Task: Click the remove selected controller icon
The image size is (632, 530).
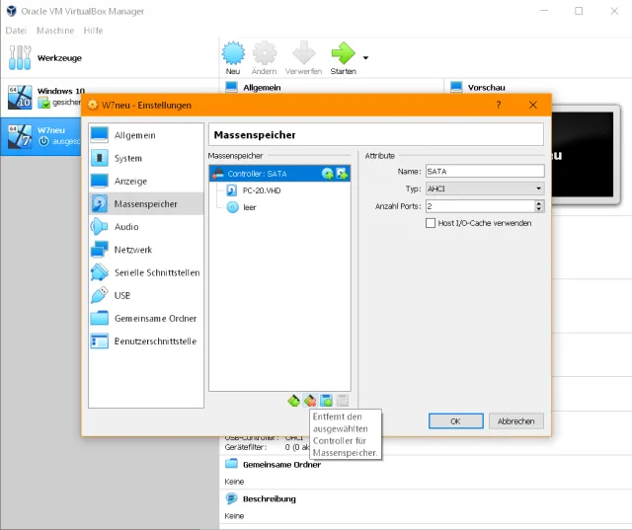Action: [x=310, y=400]
